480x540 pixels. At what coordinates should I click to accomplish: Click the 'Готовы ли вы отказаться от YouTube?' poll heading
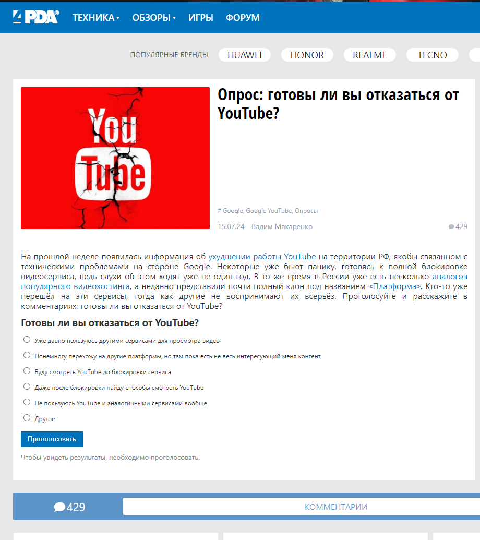[x=110, y=322]
